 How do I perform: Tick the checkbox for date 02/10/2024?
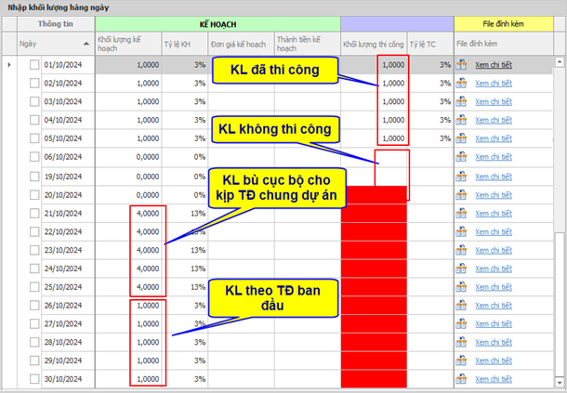(34, 84)
